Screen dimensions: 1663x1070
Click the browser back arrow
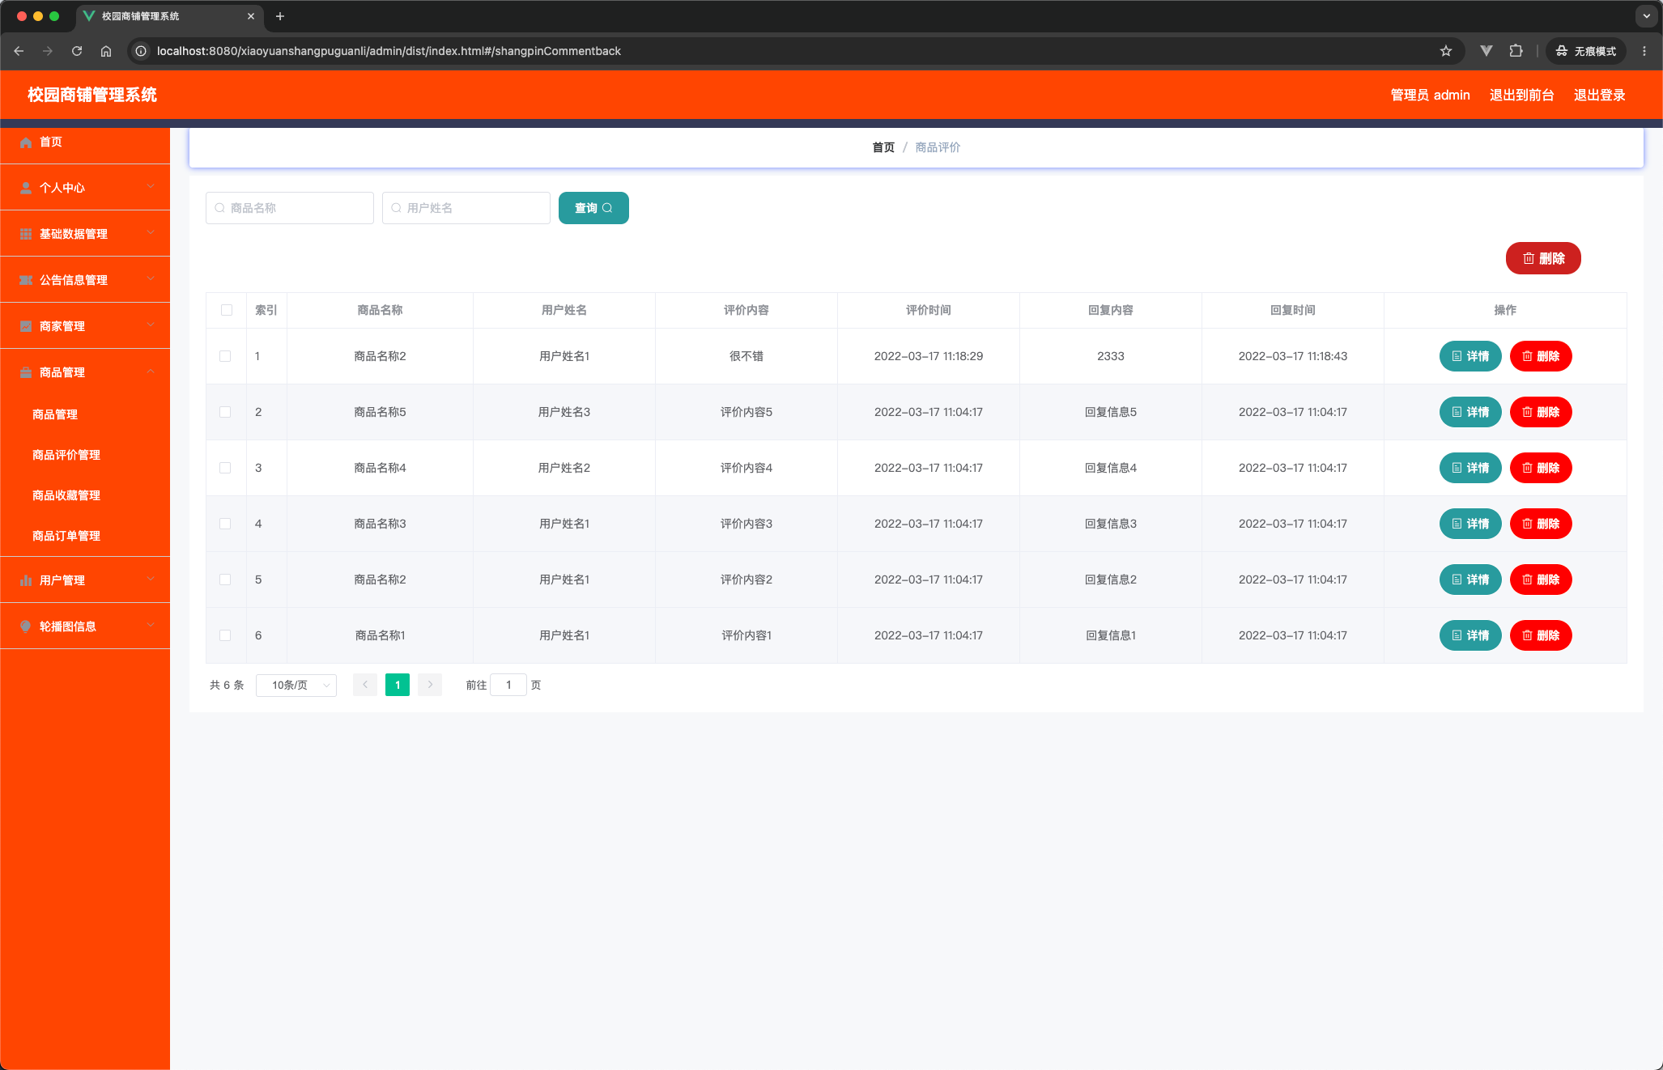[19, 51]
